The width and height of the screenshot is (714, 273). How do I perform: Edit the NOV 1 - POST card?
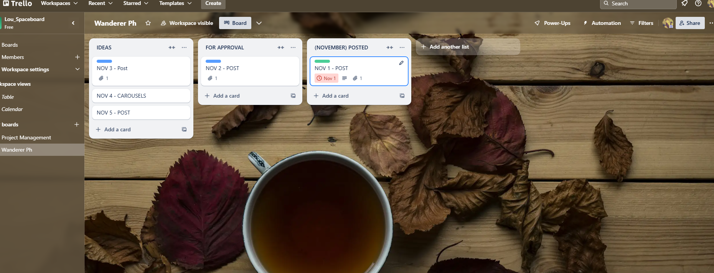coord(401,63)
